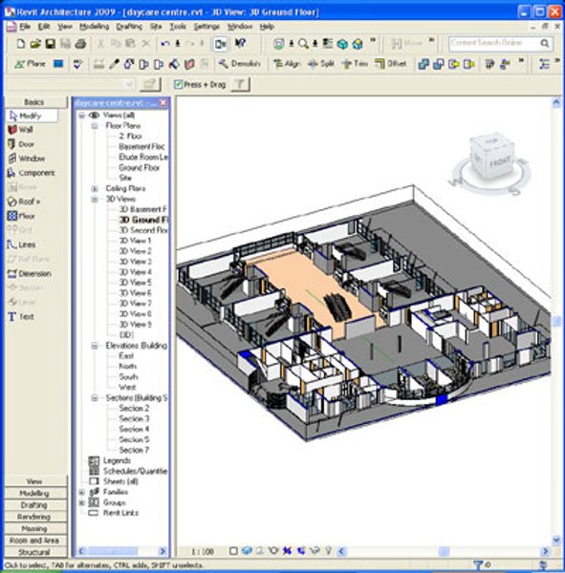Screen dimensions: 565x573
Task: Expand the Families node
Action: [82, 492]
